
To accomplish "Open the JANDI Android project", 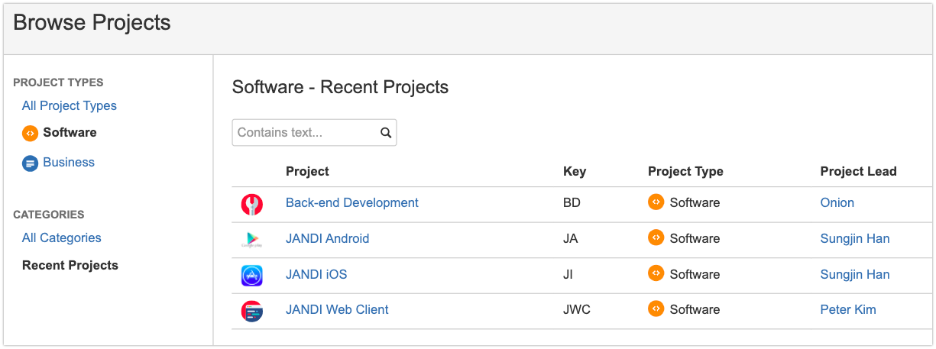I will pos(328,238).
